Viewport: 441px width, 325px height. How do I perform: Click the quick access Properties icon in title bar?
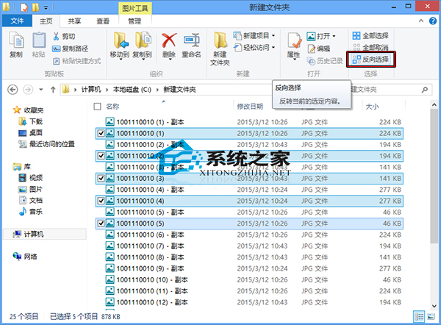[x=24, y=7]
